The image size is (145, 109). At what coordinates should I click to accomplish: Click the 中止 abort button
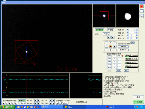pyautogui.click(x=126, y=71)
